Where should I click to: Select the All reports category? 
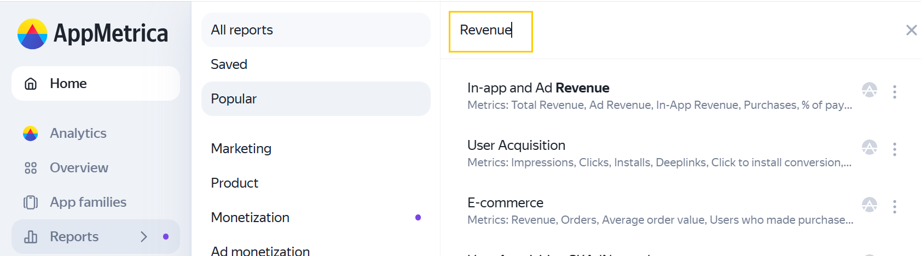point(316,30)
